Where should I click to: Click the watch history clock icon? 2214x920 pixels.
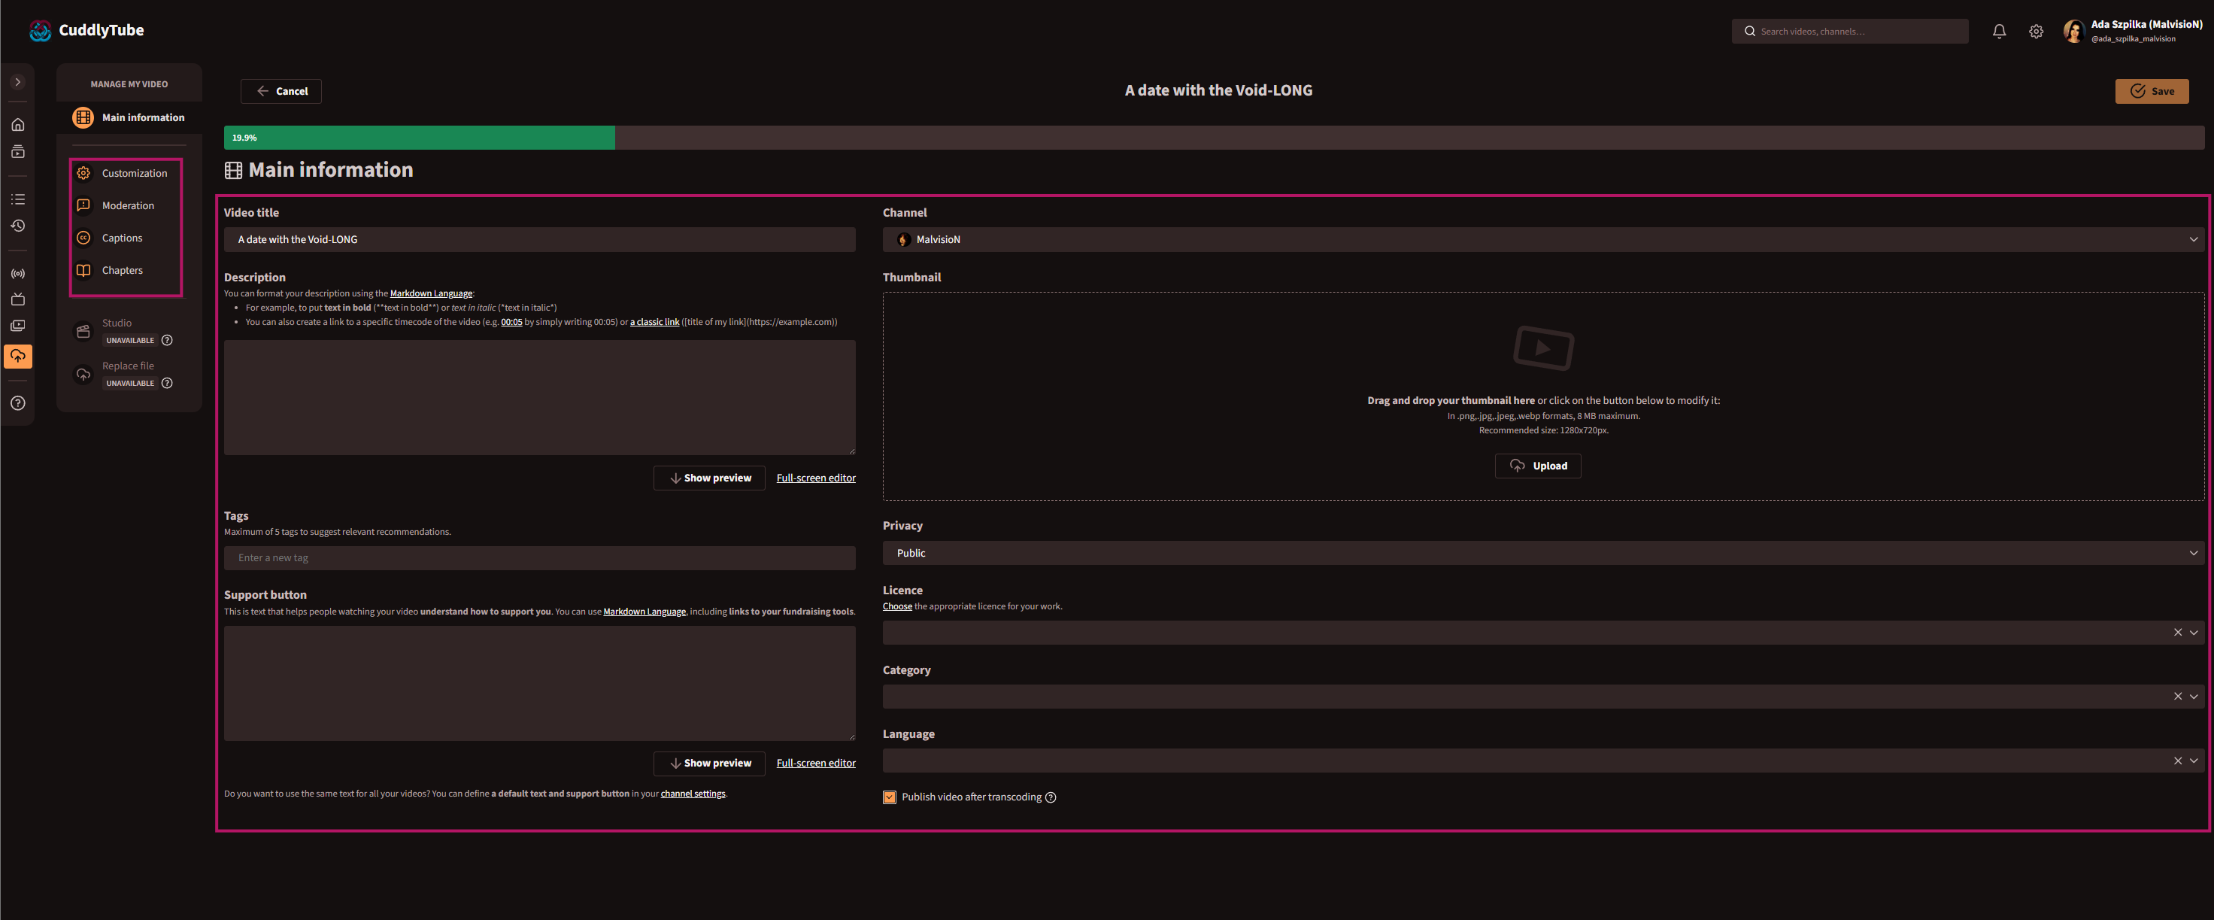pyautogui.click(x=18, y=226)
